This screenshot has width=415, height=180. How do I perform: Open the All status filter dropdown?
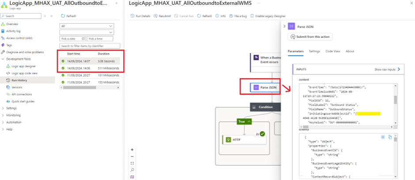pyautogui.click(x=87, y=26)
